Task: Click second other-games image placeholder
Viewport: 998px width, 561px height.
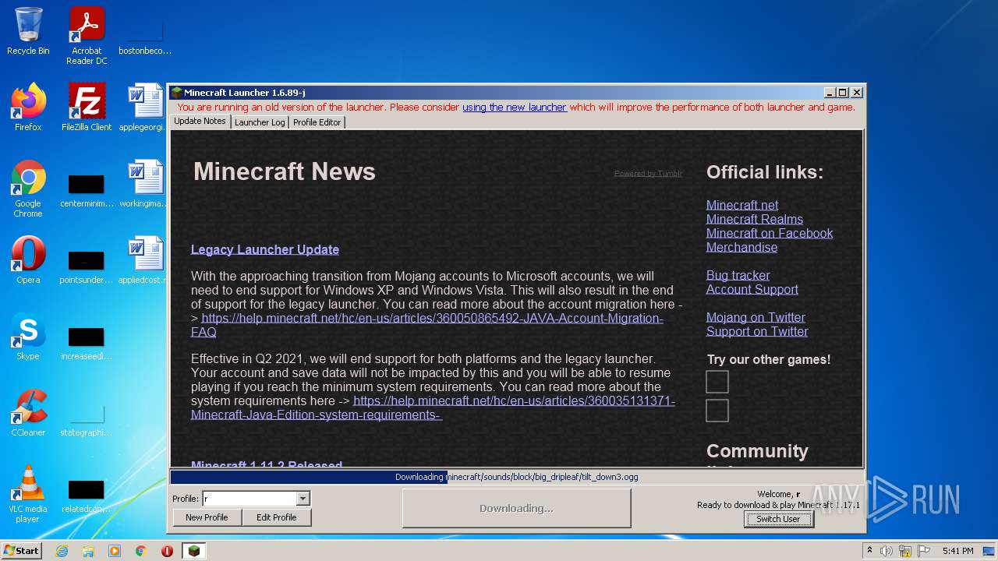Action: 717,411
